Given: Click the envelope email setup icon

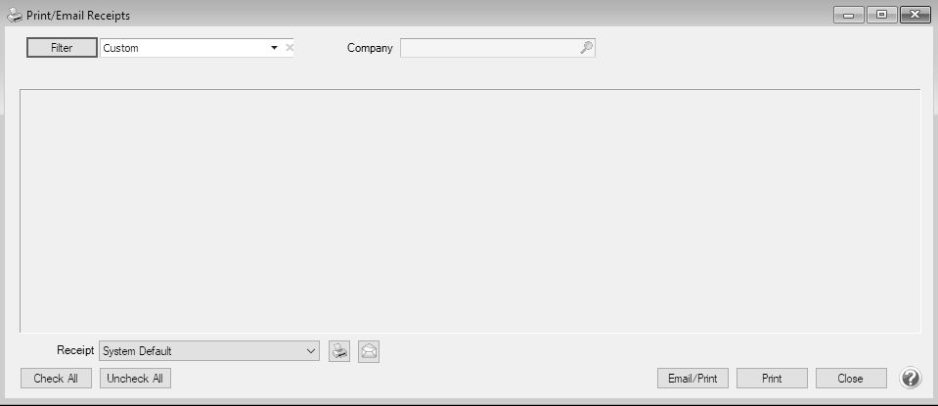Looking at the screenshot, I should (369, 351).
